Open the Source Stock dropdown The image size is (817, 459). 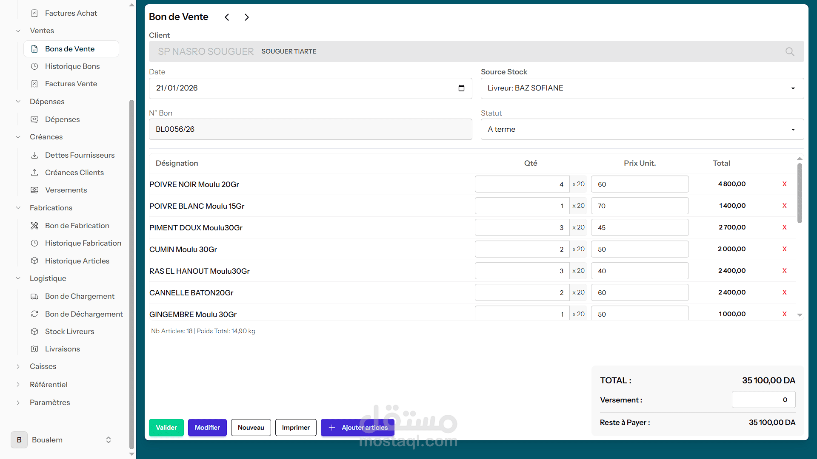(642, 88)
